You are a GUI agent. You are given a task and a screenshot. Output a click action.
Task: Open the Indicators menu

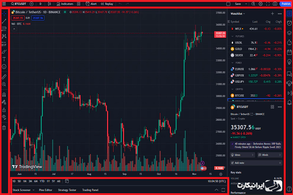click(x=65, y=4)
